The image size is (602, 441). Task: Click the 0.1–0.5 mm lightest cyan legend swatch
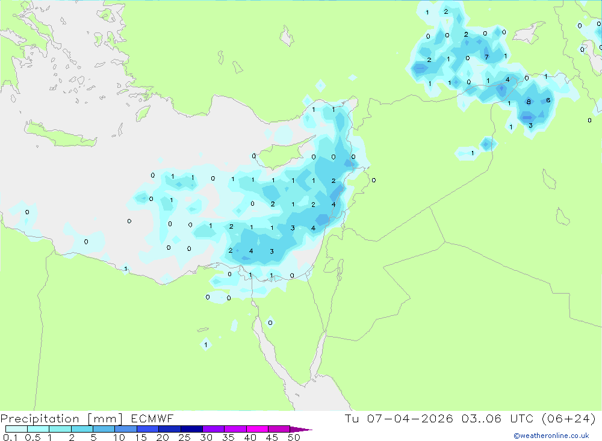tap(16, 429)
